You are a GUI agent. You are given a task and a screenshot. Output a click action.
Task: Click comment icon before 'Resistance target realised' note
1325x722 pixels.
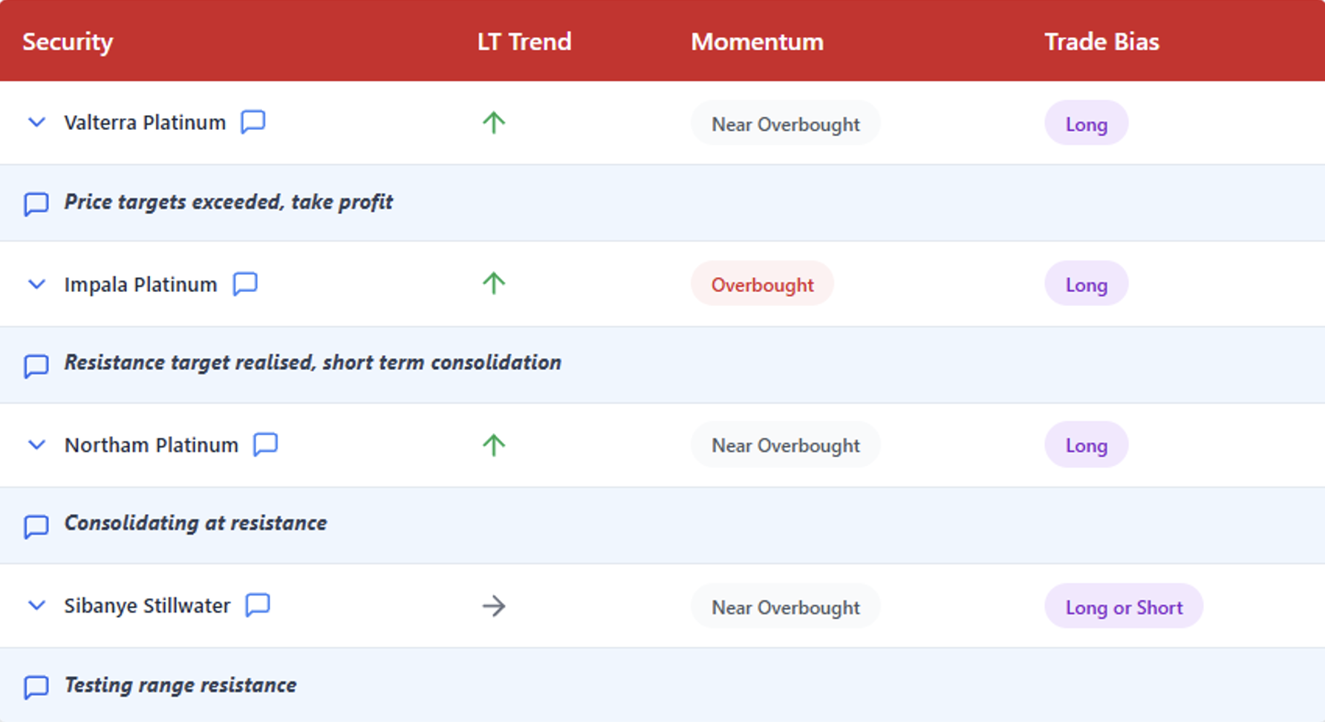pos(36,365)
